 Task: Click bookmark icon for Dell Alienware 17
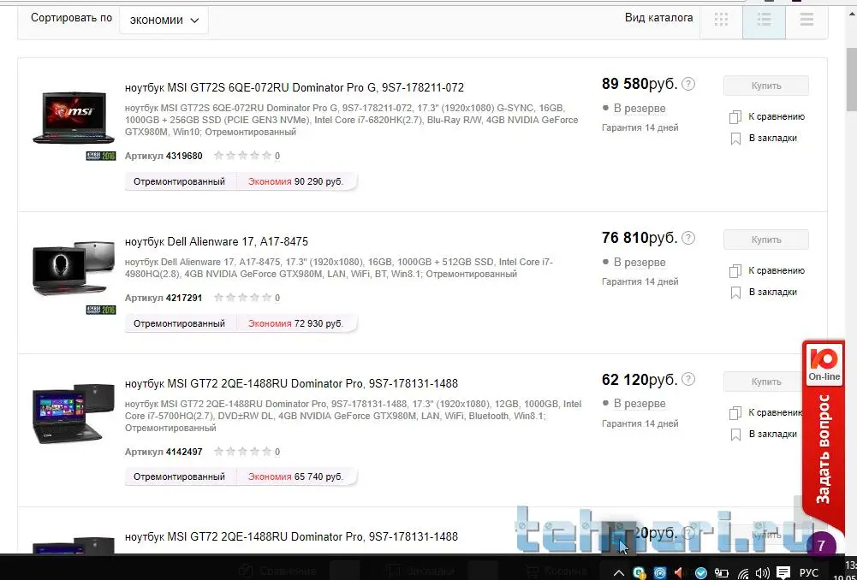(x=735, y=293)
